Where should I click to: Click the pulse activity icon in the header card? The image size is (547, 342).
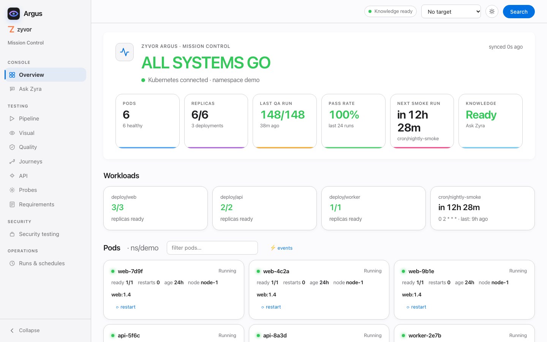(x=125, y=52)
